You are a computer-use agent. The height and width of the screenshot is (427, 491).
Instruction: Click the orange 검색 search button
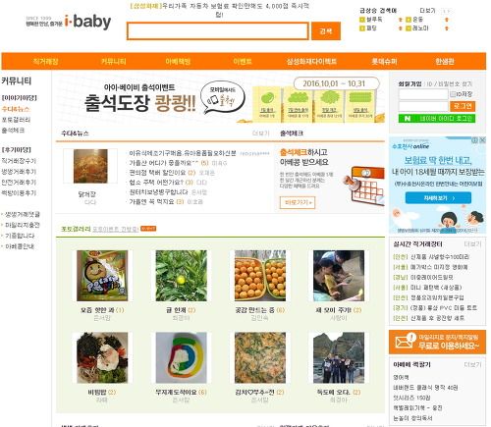(326, 31)
